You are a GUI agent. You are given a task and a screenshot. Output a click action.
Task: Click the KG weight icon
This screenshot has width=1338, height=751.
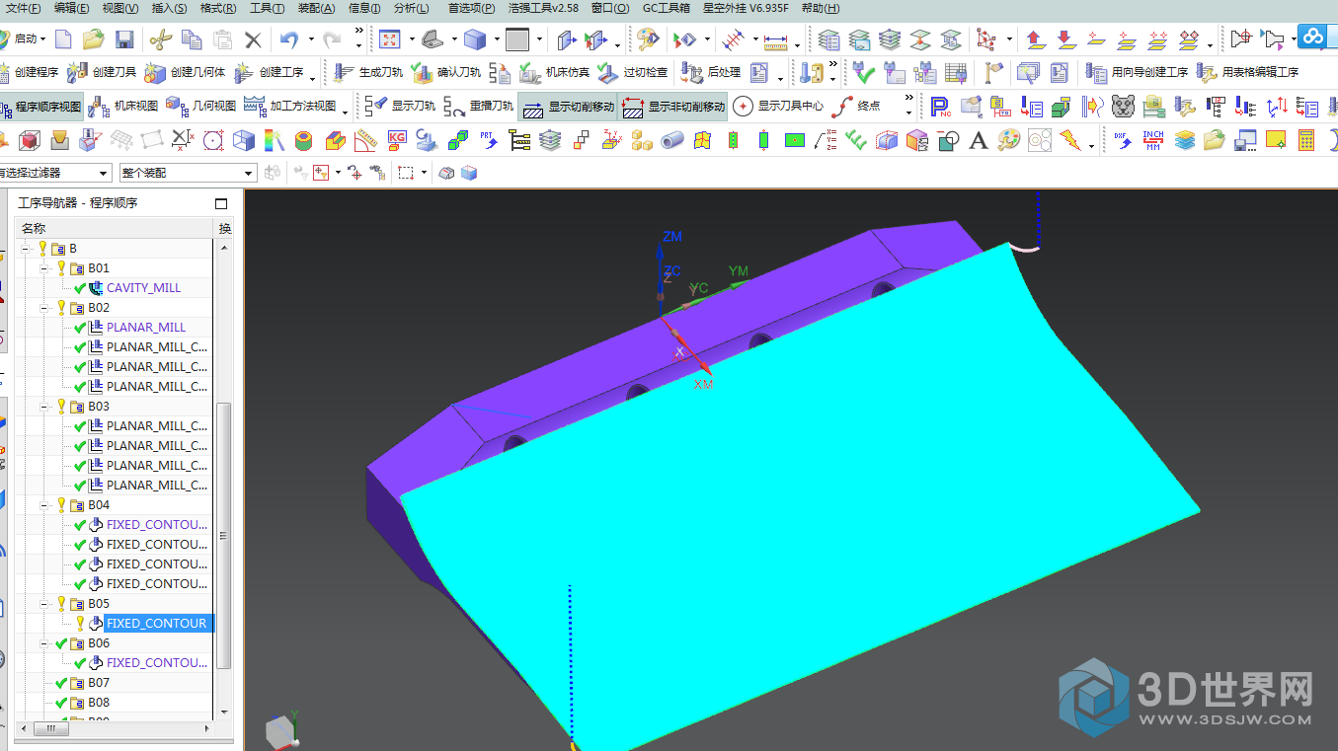(397, 140)
